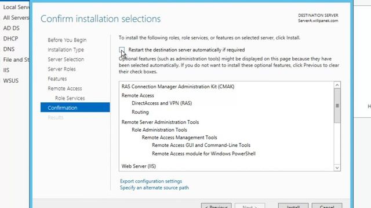Click the scroll up arrow of selections list
The height and width of the screenshot is (208, 371).
click(x=337, y=85)
